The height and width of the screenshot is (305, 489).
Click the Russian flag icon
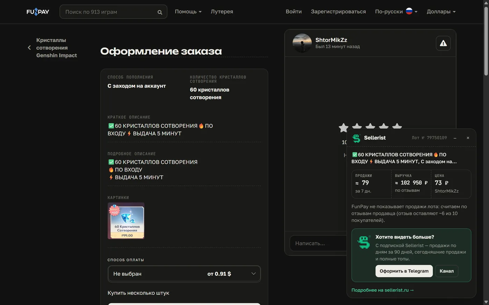[409, 11]
